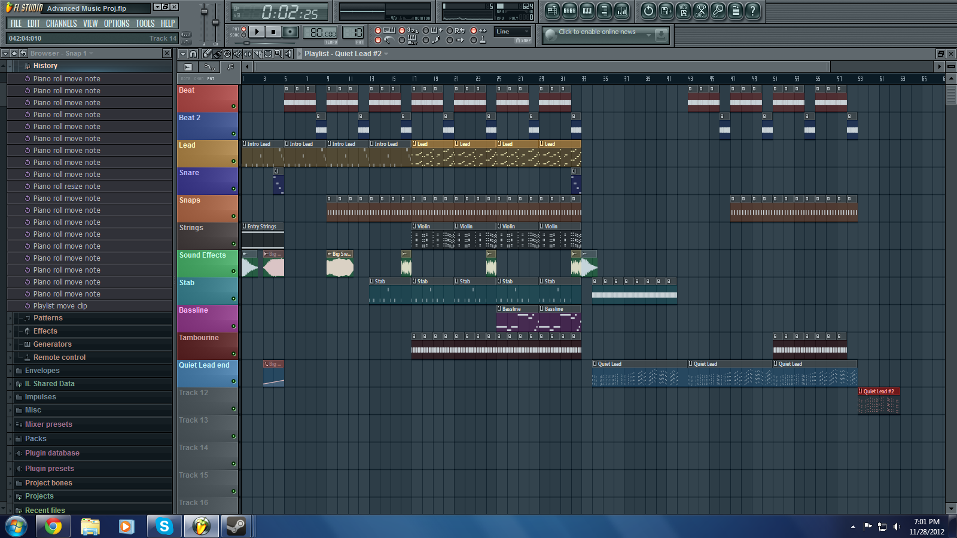Switch to automation clips view tab in playlist

click(209, 67)
